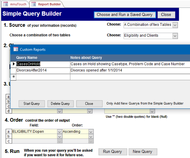Viewport: 190px width, 158px height.
Task: Click the Custom Reports window title icon
Action: [16, 49]
